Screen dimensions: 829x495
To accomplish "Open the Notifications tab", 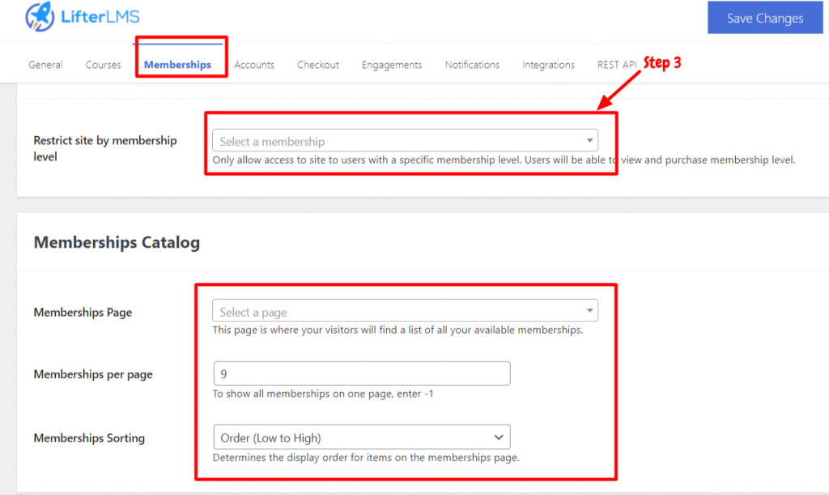I will point(472,65).
